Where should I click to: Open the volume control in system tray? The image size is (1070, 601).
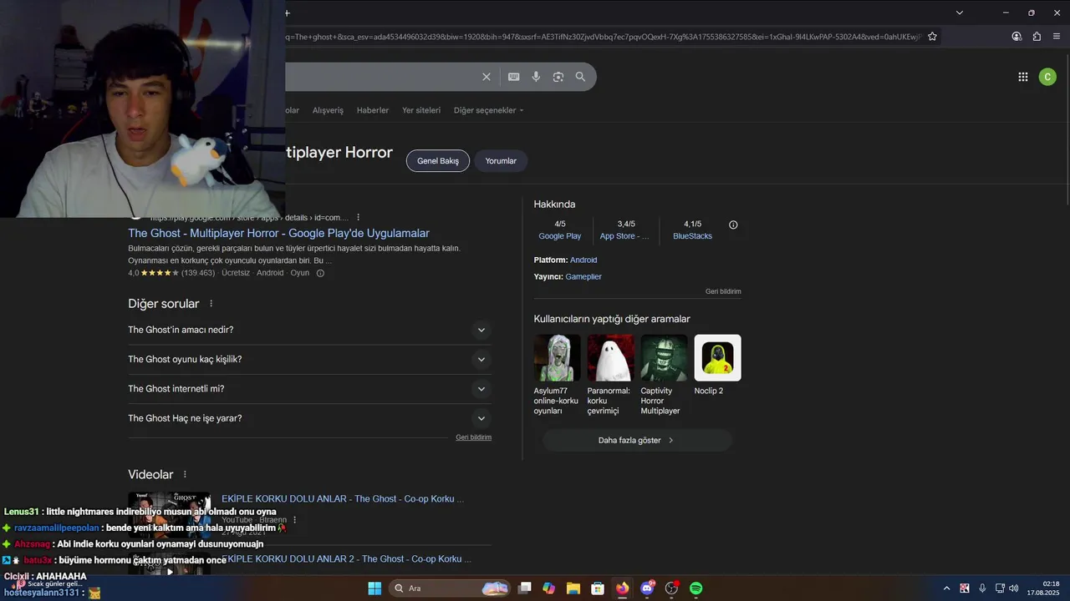[x=1014, y=588]
